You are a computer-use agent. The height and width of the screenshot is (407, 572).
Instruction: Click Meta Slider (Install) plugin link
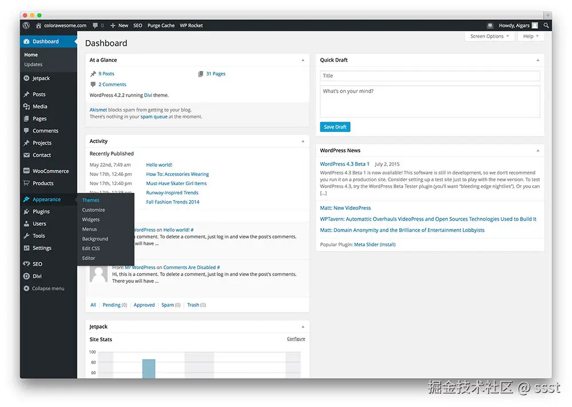pos(375,245)
